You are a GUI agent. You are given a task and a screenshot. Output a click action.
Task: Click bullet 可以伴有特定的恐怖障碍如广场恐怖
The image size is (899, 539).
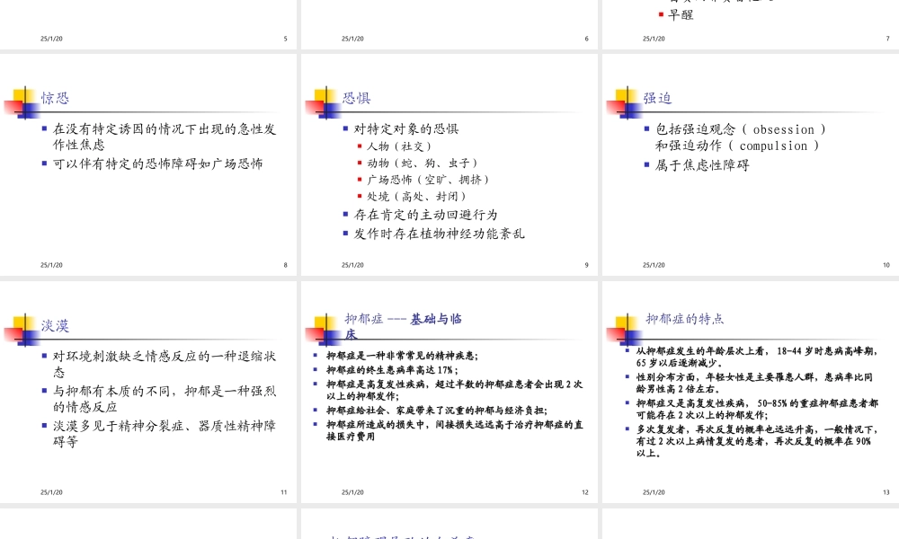point(158,163)
